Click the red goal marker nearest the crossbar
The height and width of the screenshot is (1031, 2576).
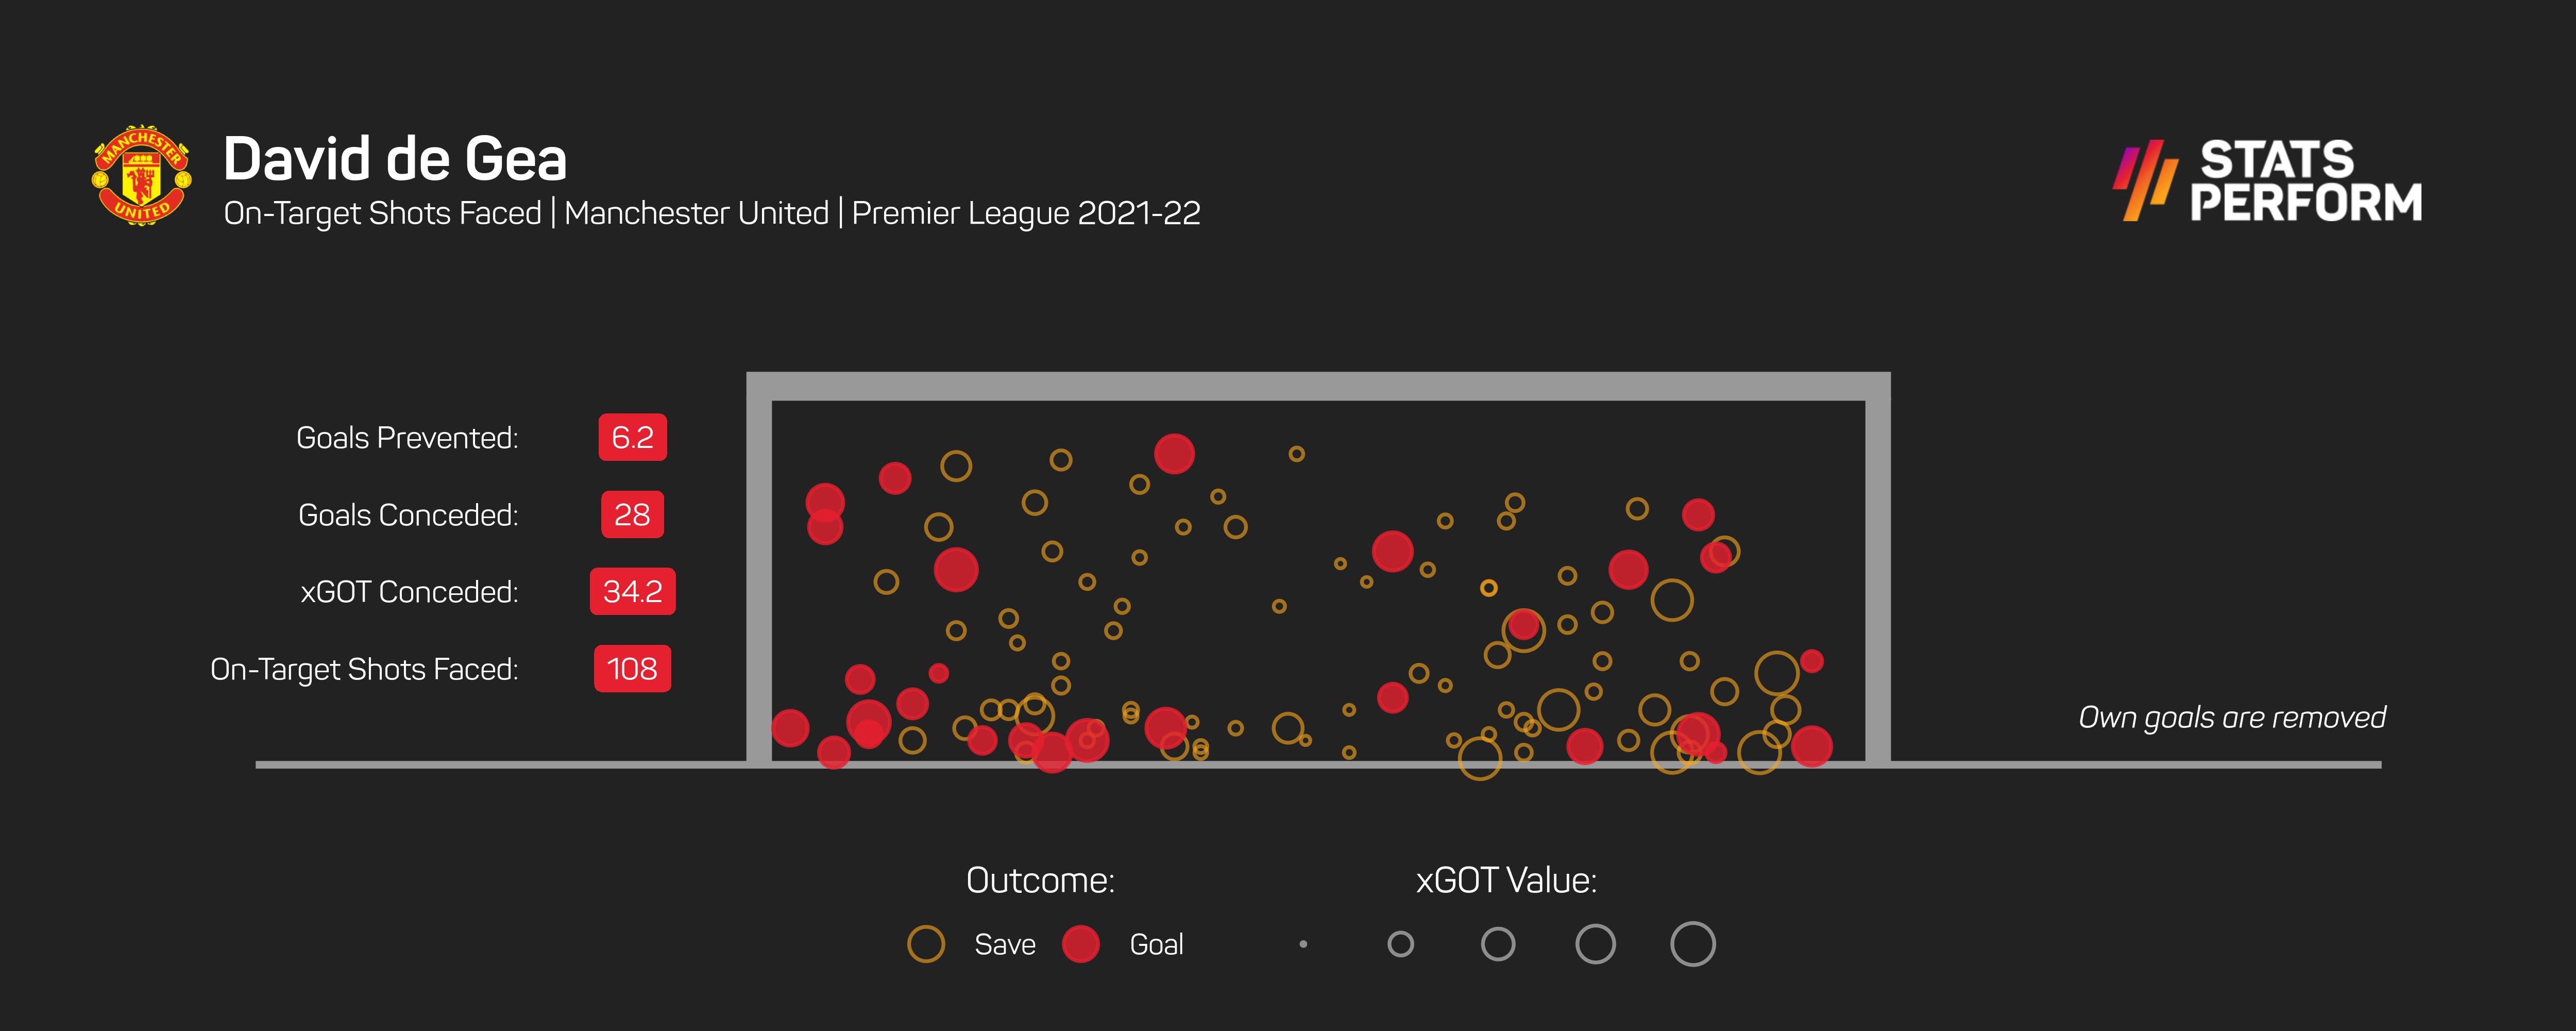pyautogui.click(x=1174, y=454)
